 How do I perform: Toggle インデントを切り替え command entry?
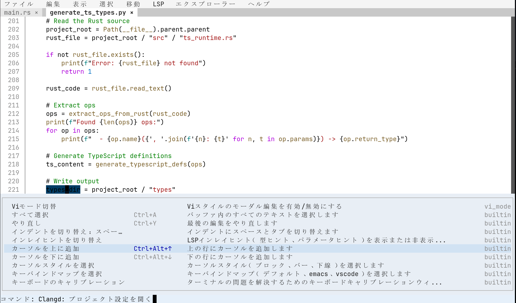pyautogui.click(x=67, y=232)
